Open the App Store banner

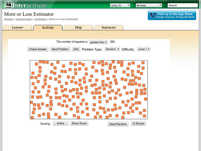tap(172, 15)
